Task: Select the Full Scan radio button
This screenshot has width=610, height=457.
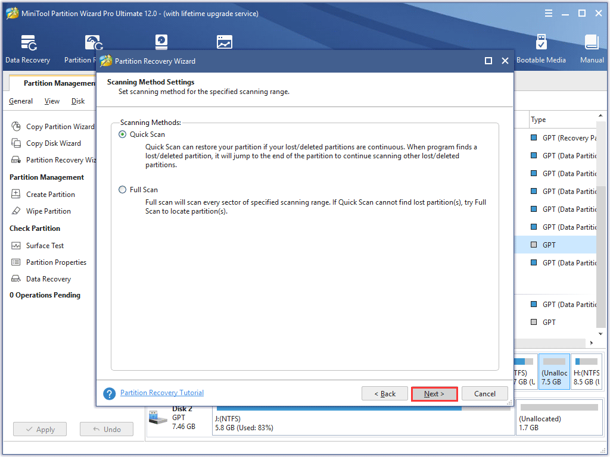Action: 123,190
